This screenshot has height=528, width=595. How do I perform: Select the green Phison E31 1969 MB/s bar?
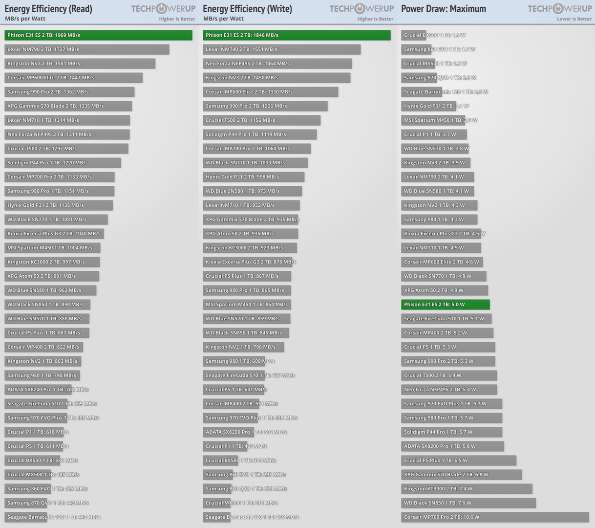98,35
